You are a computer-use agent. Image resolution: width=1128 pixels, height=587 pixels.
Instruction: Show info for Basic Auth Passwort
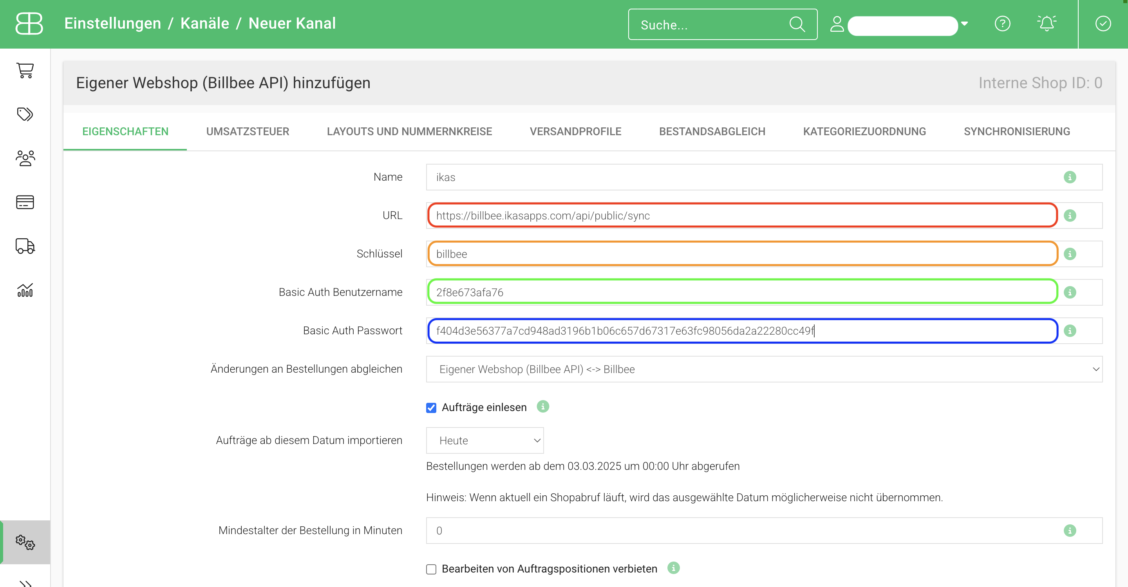(x=1070, y=331)
